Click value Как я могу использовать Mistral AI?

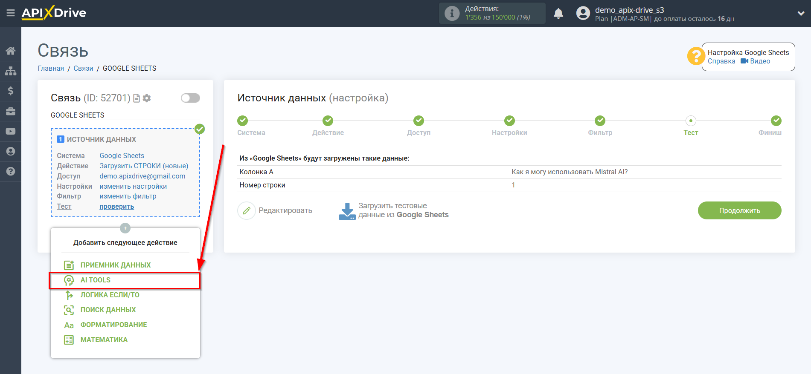pos(570,172)
